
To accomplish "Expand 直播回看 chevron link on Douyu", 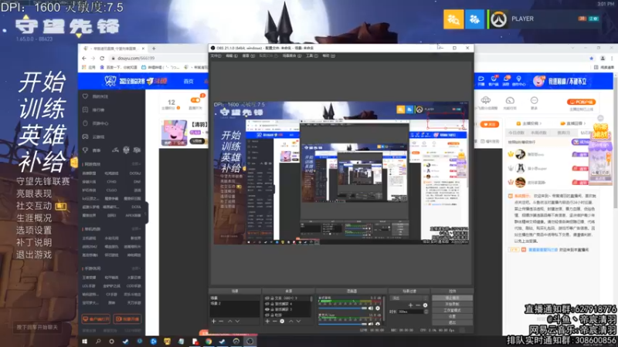I will click(573, 123).
